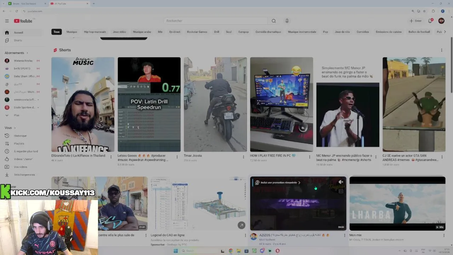Open Watania Replay channel

23,61
